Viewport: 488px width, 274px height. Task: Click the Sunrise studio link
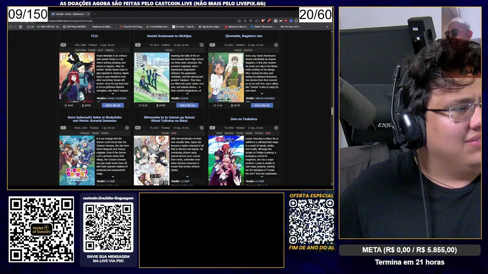(185, 98)
